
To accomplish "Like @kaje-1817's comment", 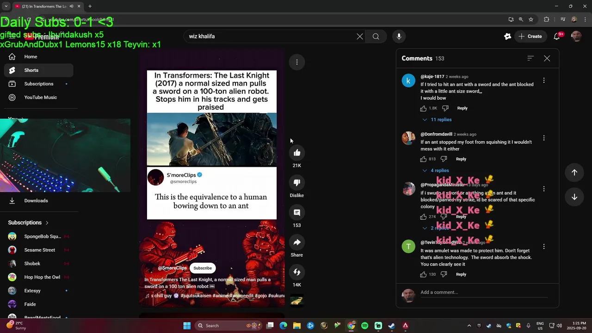I will 423,108.
